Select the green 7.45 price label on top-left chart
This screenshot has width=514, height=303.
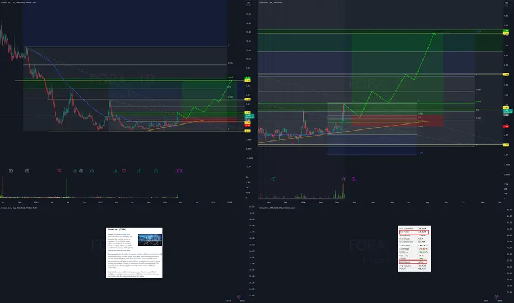pos(248,78)
